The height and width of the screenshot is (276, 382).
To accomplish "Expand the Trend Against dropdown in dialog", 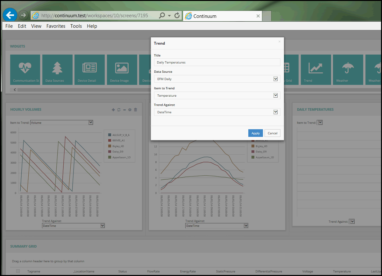I will [276, 112].
